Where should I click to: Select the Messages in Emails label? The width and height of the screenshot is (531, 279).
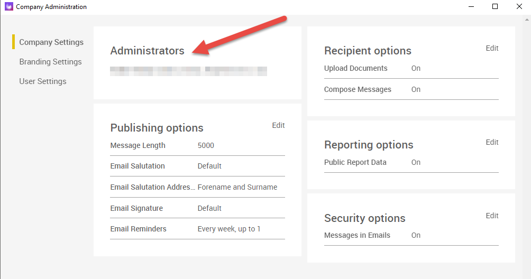point(358,235)
